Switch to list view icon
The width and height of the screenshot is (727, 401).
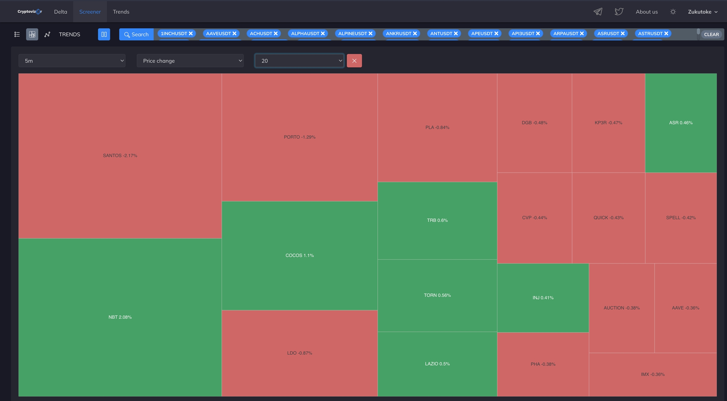(x=17, y=34)
